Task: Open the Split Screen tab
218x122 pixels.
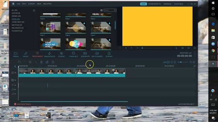Action: point(97,55)
